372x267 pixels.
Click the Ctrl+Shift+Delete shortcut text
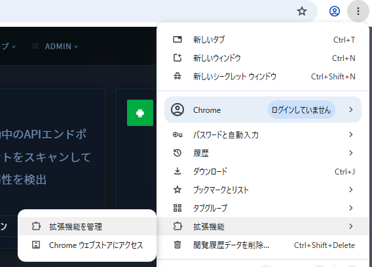pos(325,245)
